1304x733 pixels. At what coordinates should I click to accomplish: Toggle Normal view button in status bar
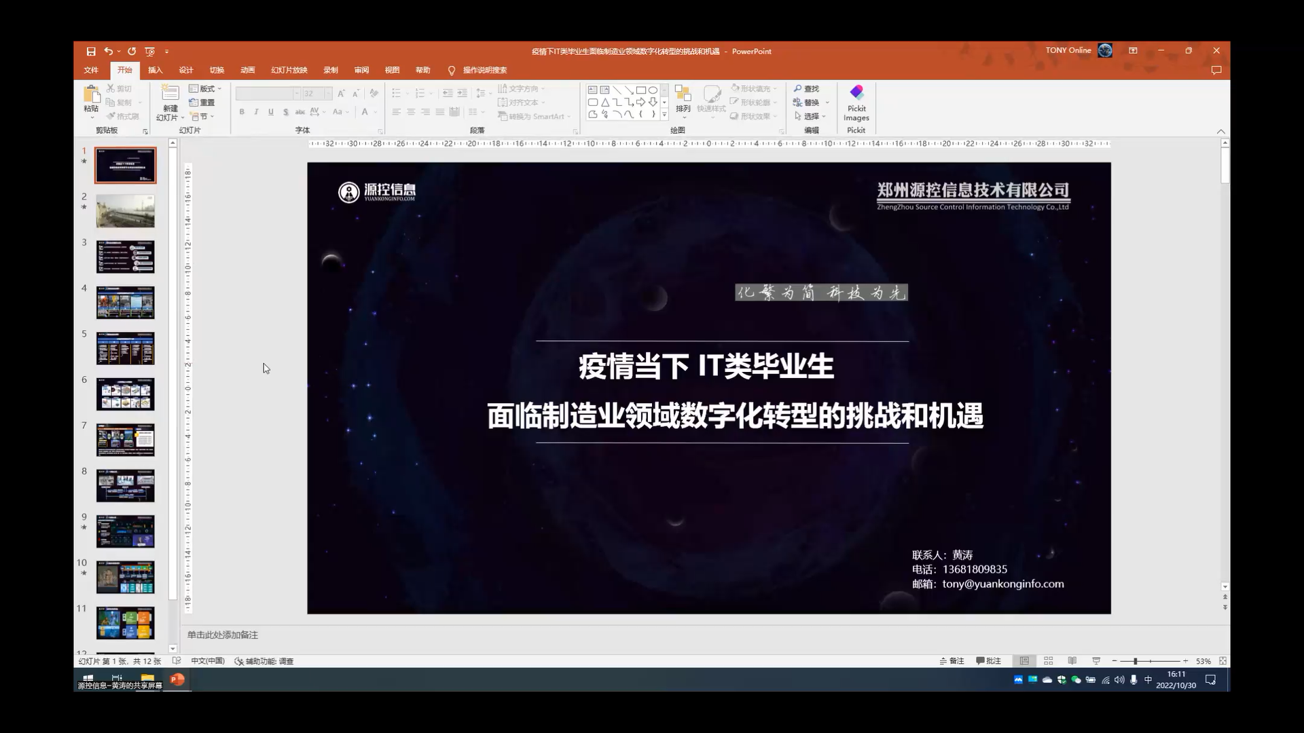(x=1024, y=661)
